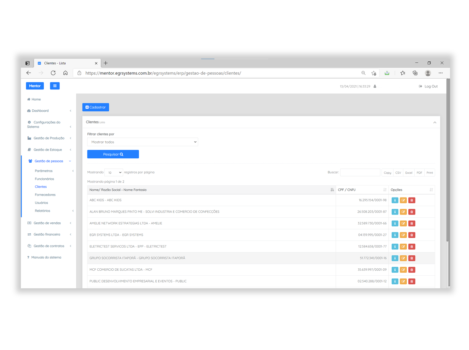View info for AMELIE NETWORK ESTRATEGIAS
Viewport: 469px width, 350px height.
click(395, 223)
